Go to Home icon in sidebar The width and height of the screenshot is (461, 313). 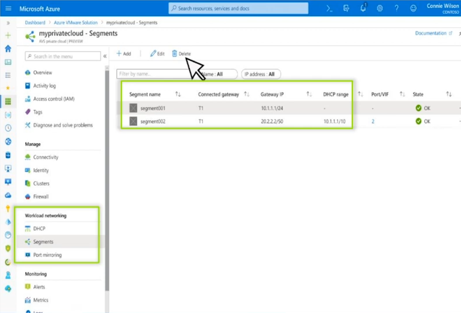[8, 49]
